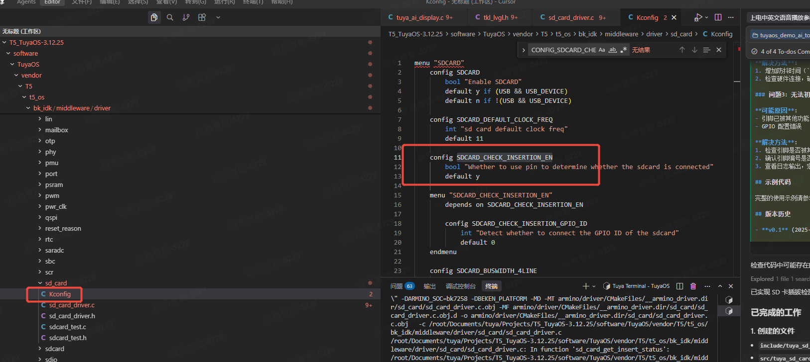810x362 pixels.
Task: Switch to the sd_card_driver.c editor tab
Action: [x=571, y=17]
